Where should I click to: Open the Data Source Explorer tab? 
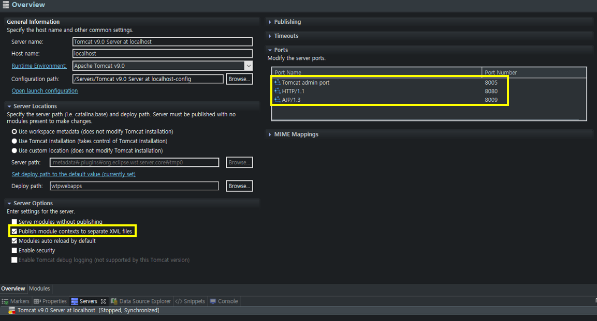point(141,301)
